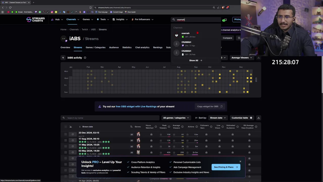The height and width of the screenshot is (182, 323).
Task: Click the browser zoom magnifier icon
Action: click(x=214, y=8)
